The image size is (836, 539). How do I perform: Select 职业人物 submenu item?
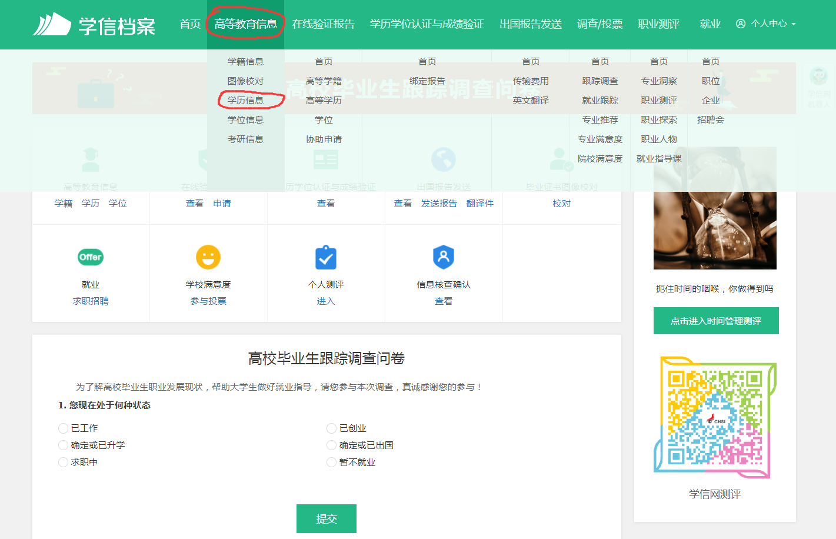coord(659,139)
